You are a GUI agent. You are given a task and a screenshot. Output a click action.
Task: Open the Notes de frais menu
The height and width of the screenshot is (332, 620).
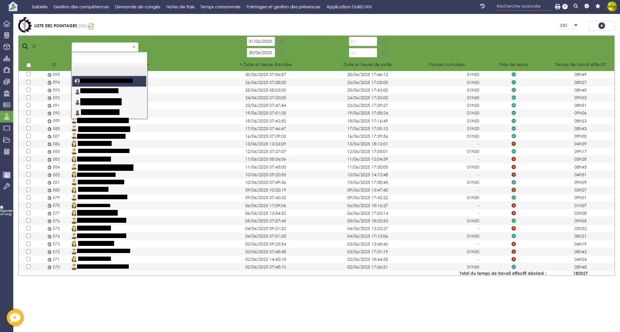[x=180, y=7]
